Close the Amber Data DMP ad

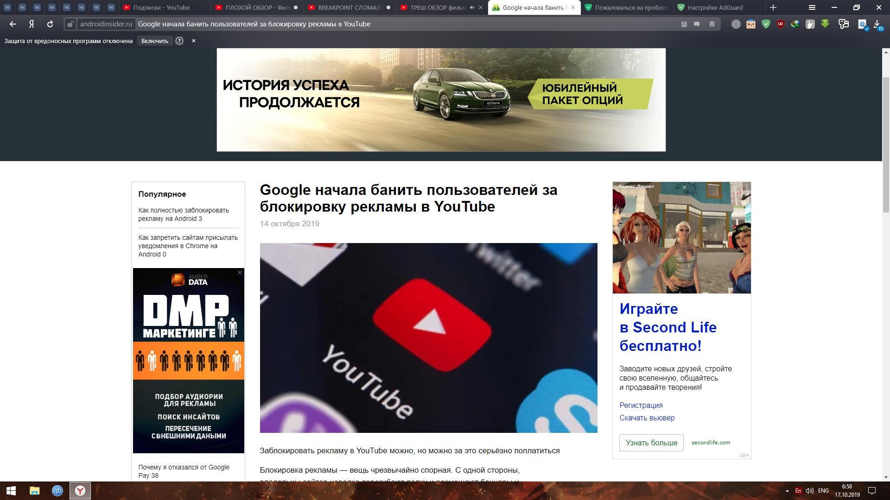[240, 273]
